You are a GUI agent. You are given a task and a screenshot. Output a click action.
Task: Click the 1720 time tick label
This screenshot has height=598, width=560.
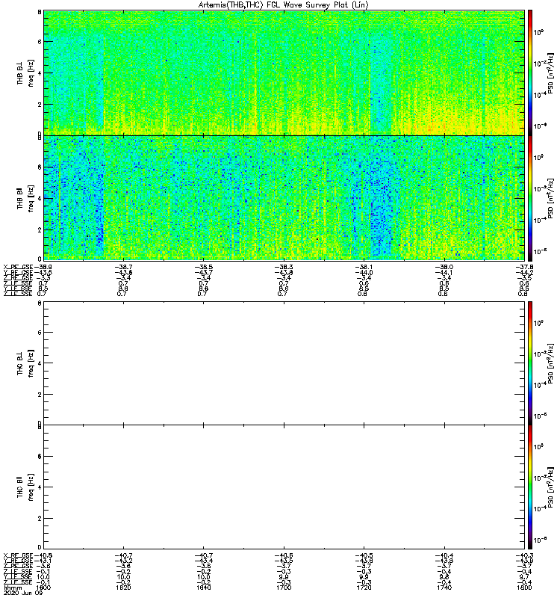point(364,588)
